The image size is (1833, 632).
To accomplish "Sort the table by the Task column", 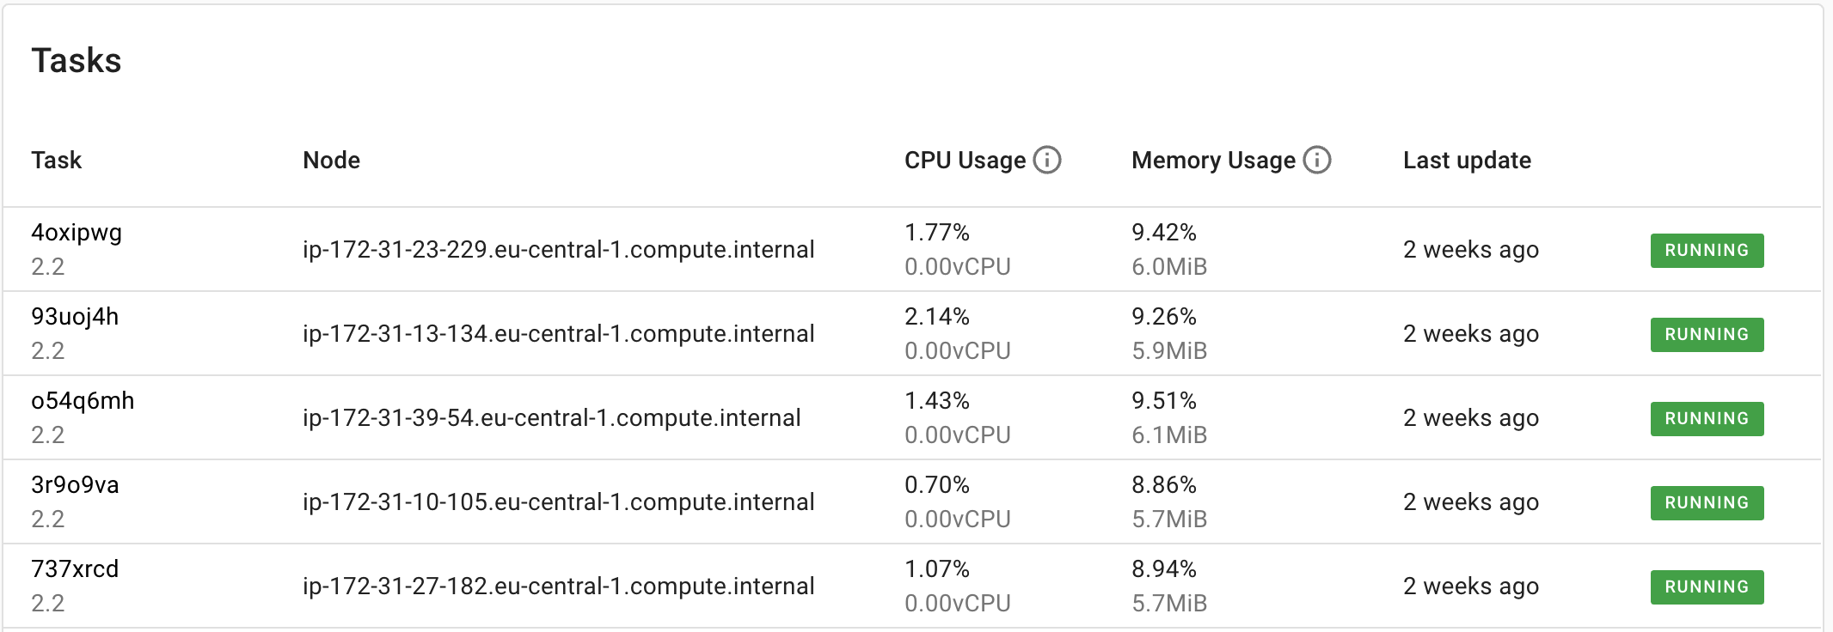I will click(x=56, y=160).
